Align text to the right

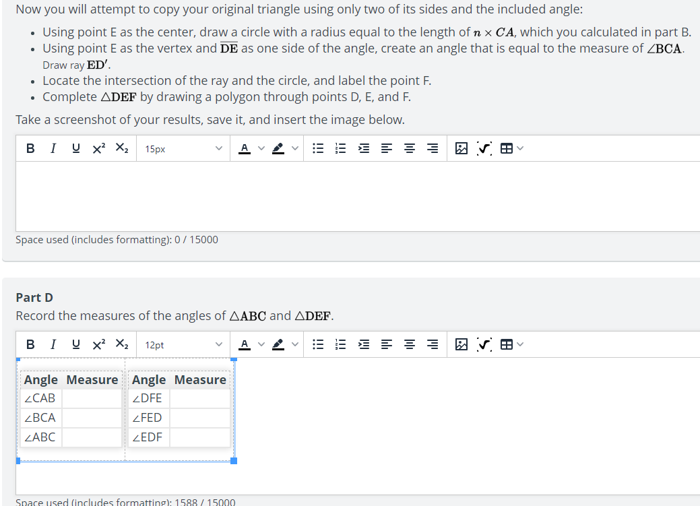[x=432, y=148]
